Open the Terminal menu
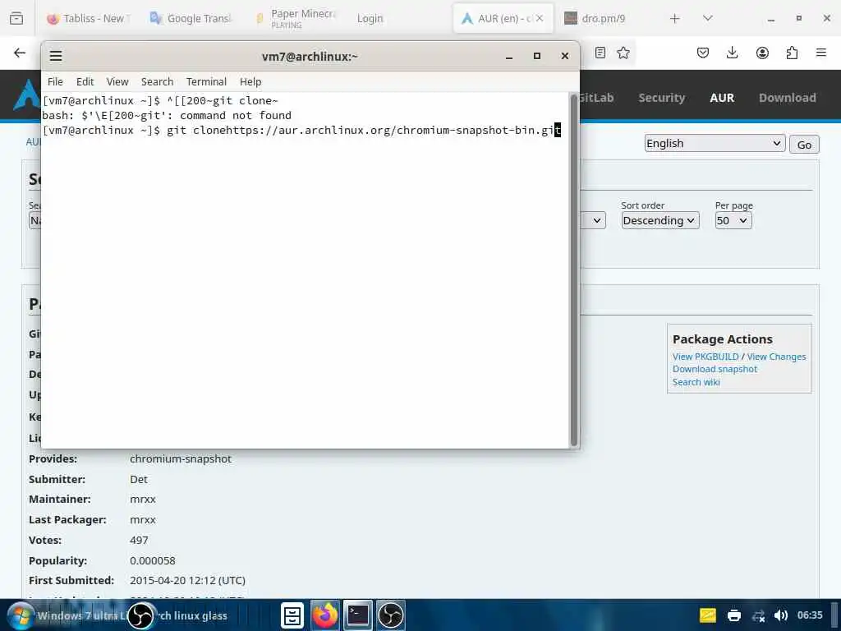 (x=206, y=81)
